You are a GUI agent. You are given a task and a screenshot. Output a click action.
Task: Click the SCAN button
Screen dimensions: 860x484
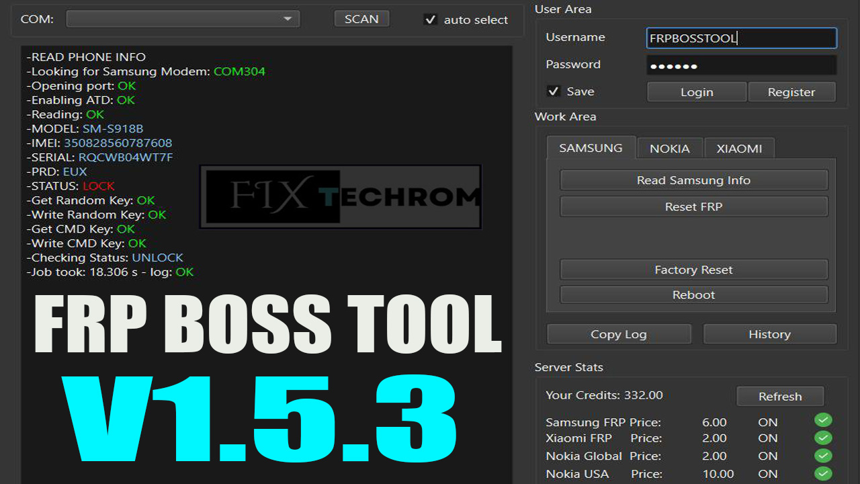(361, 19)
